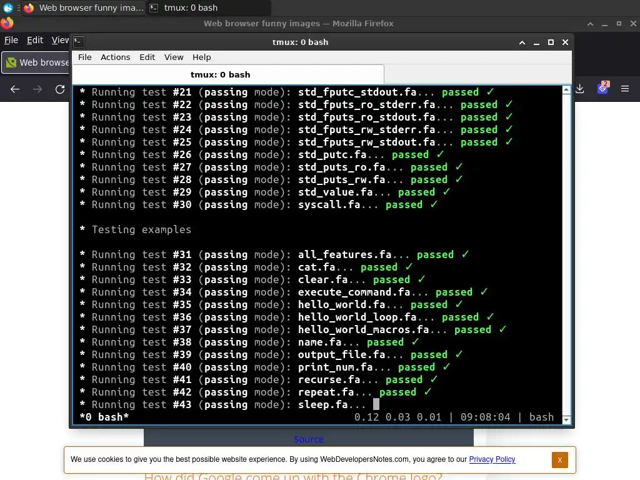
Task: Open Firefox Edit menu
Action: click(x=35, y=40)
